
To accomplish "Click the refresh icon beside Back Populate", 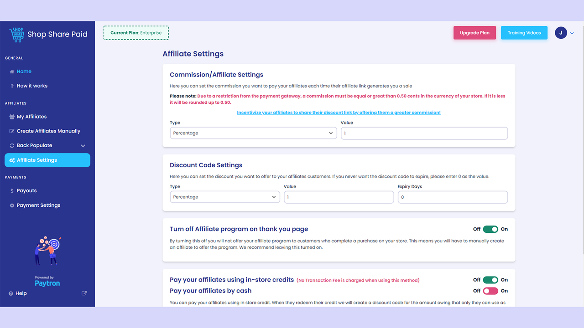I will click(12, 146).
